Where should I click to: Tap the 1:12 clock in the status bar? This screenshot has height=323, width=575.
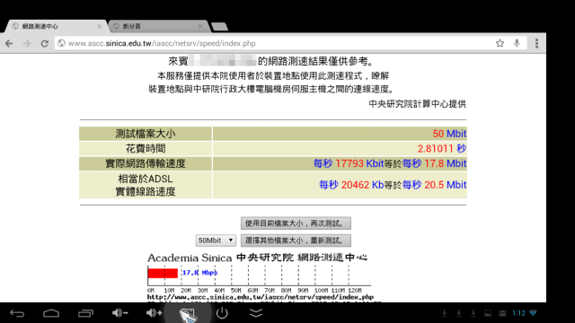(x=518, y=313)
